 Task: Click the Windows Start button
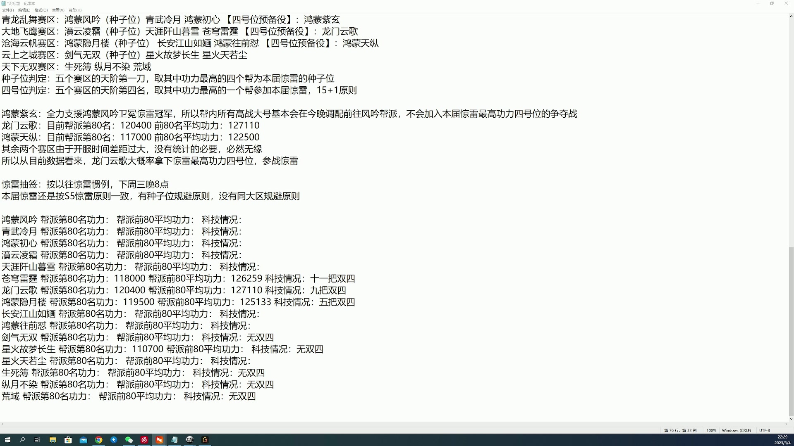pos(7,440)
